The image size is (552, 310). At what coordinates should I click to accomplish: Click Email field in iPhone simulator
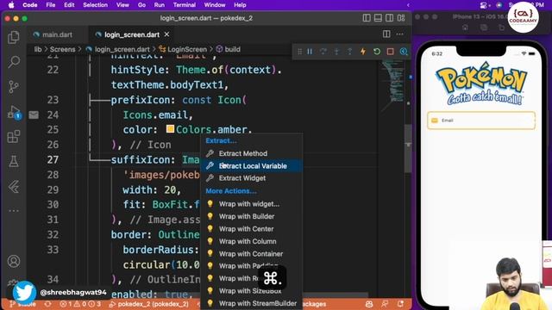click(x=481, y=121)
